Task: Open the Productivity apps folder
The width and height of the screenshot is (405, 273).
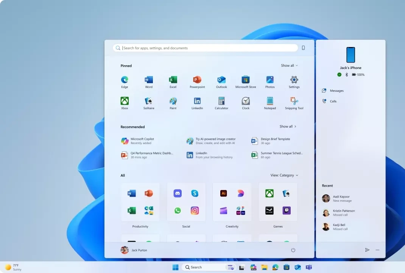Action: tap(140, 202)
